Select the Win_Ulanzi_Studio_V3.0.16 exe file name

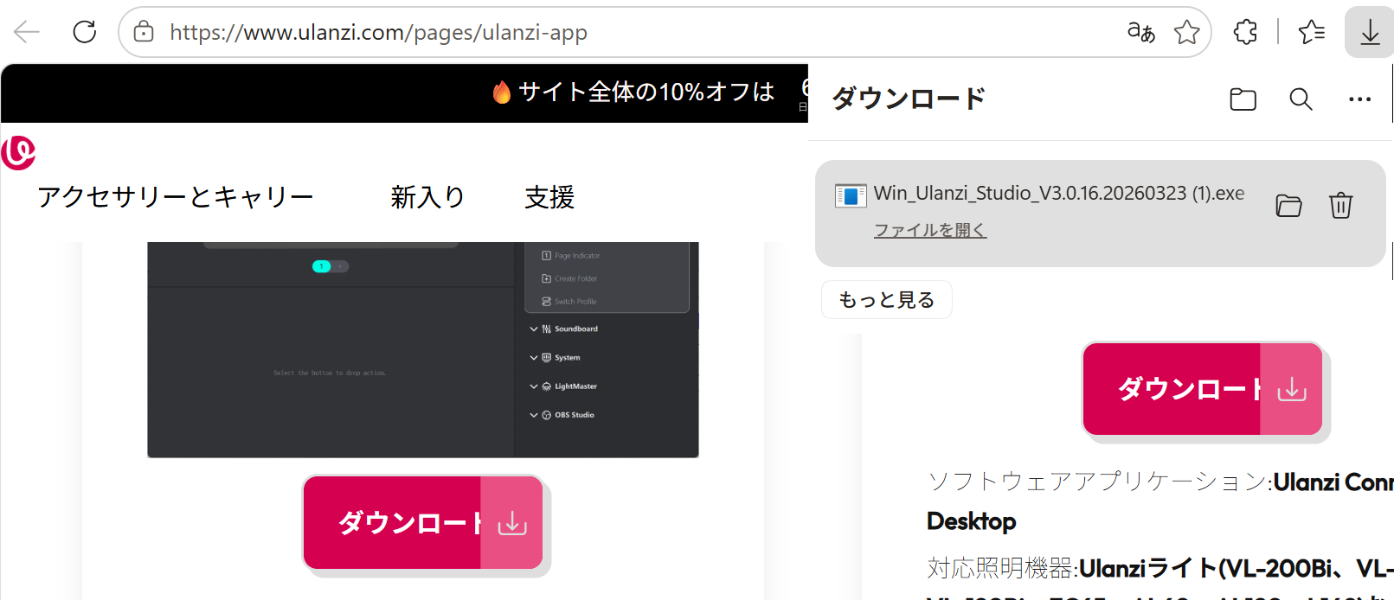(x=1059, y=193)
